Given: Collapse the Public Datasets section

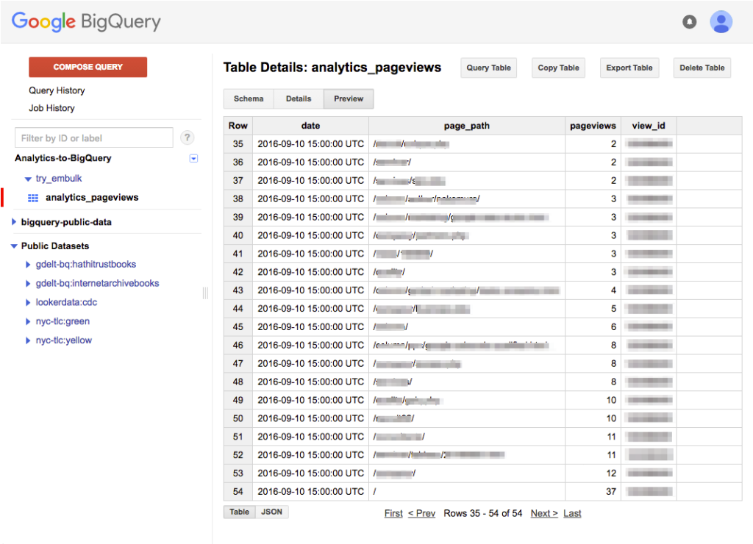Looking at the screenshot, I should (15, 246).
